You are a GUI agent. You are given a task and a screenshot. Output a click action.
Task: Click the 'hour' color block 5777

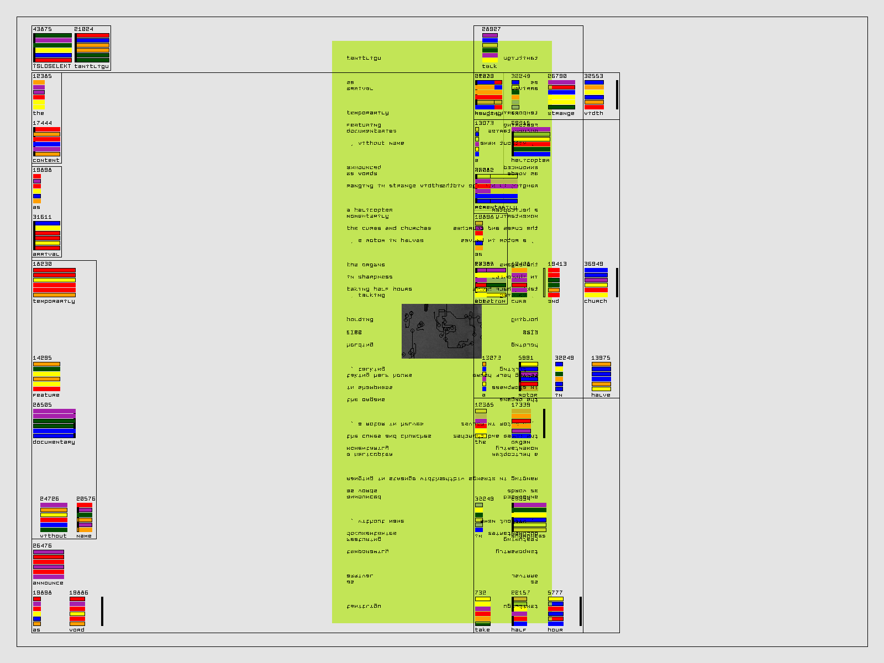click(x=555, y=611)
